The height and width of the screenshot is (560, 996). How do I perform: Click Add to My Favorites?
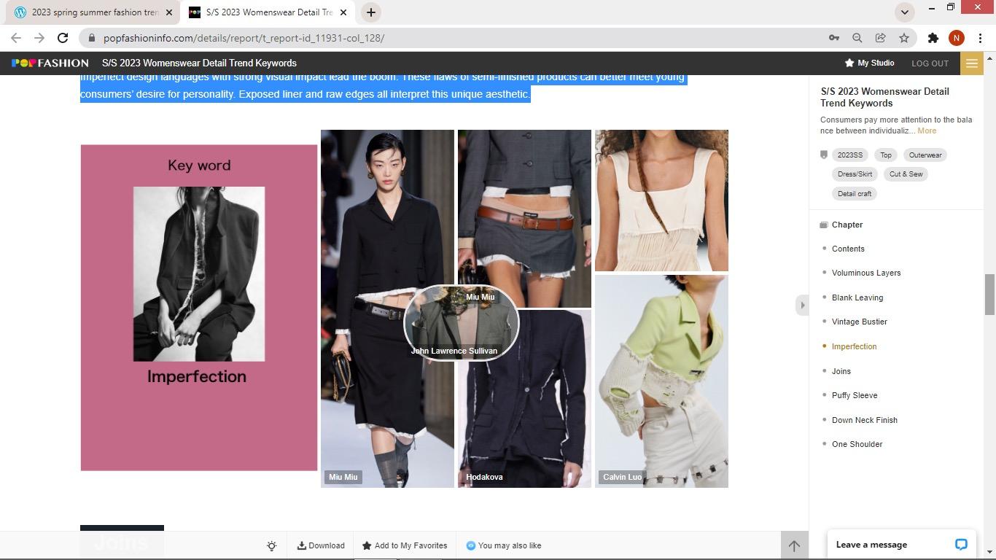[x=405, y=545]
